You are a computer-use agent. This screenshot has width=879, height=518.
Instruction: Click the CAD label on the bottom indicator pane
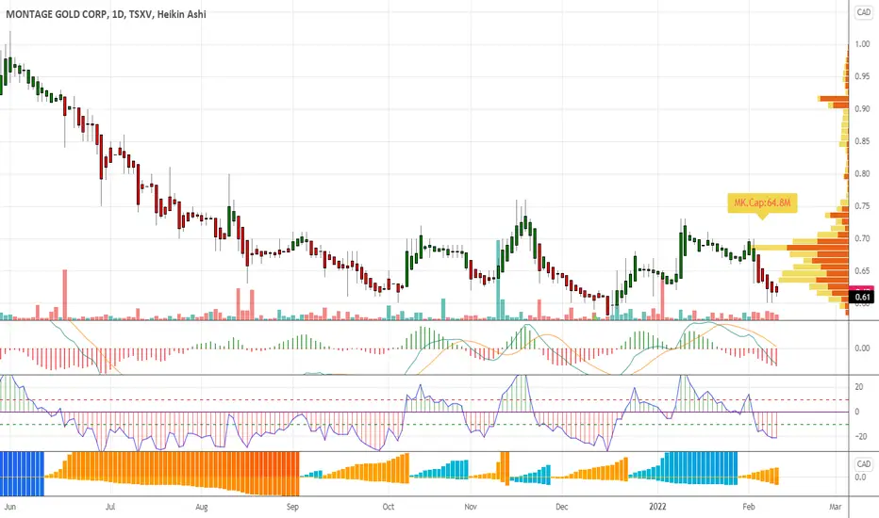point(863,463)
